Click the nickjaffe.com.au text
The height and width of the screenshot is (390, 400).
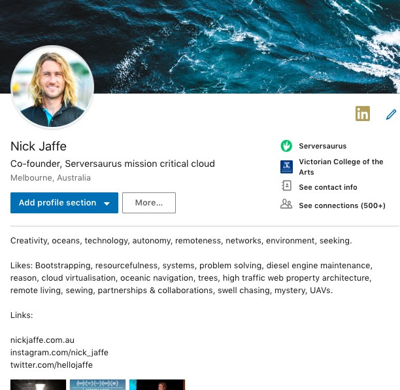42,340
